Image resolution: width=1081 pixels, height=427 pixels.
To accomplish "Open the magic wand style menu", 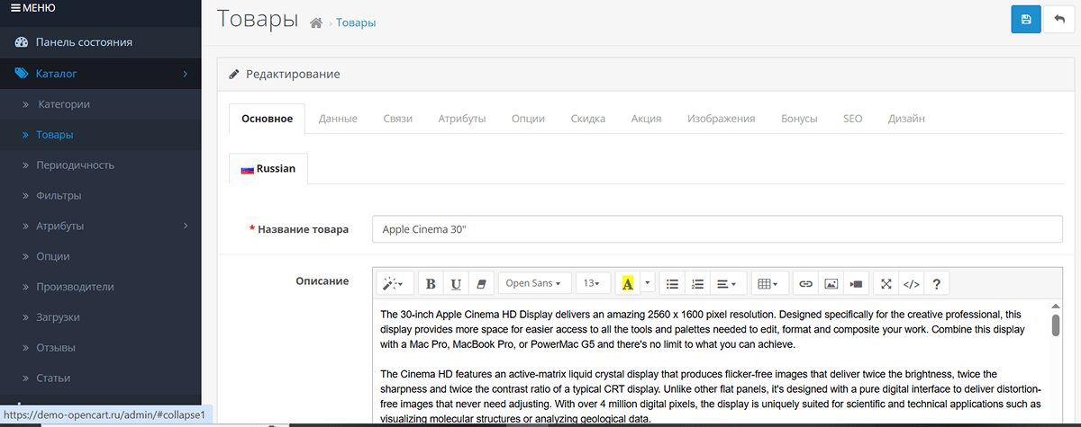I will (395, 283).
